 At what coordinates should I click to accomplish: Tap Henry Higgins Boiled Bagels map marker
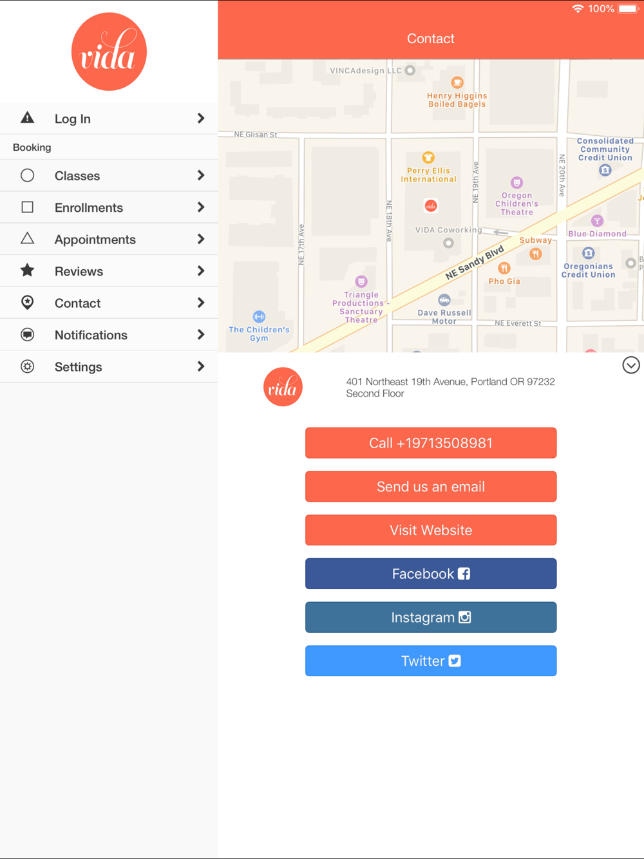coord(457,82)
